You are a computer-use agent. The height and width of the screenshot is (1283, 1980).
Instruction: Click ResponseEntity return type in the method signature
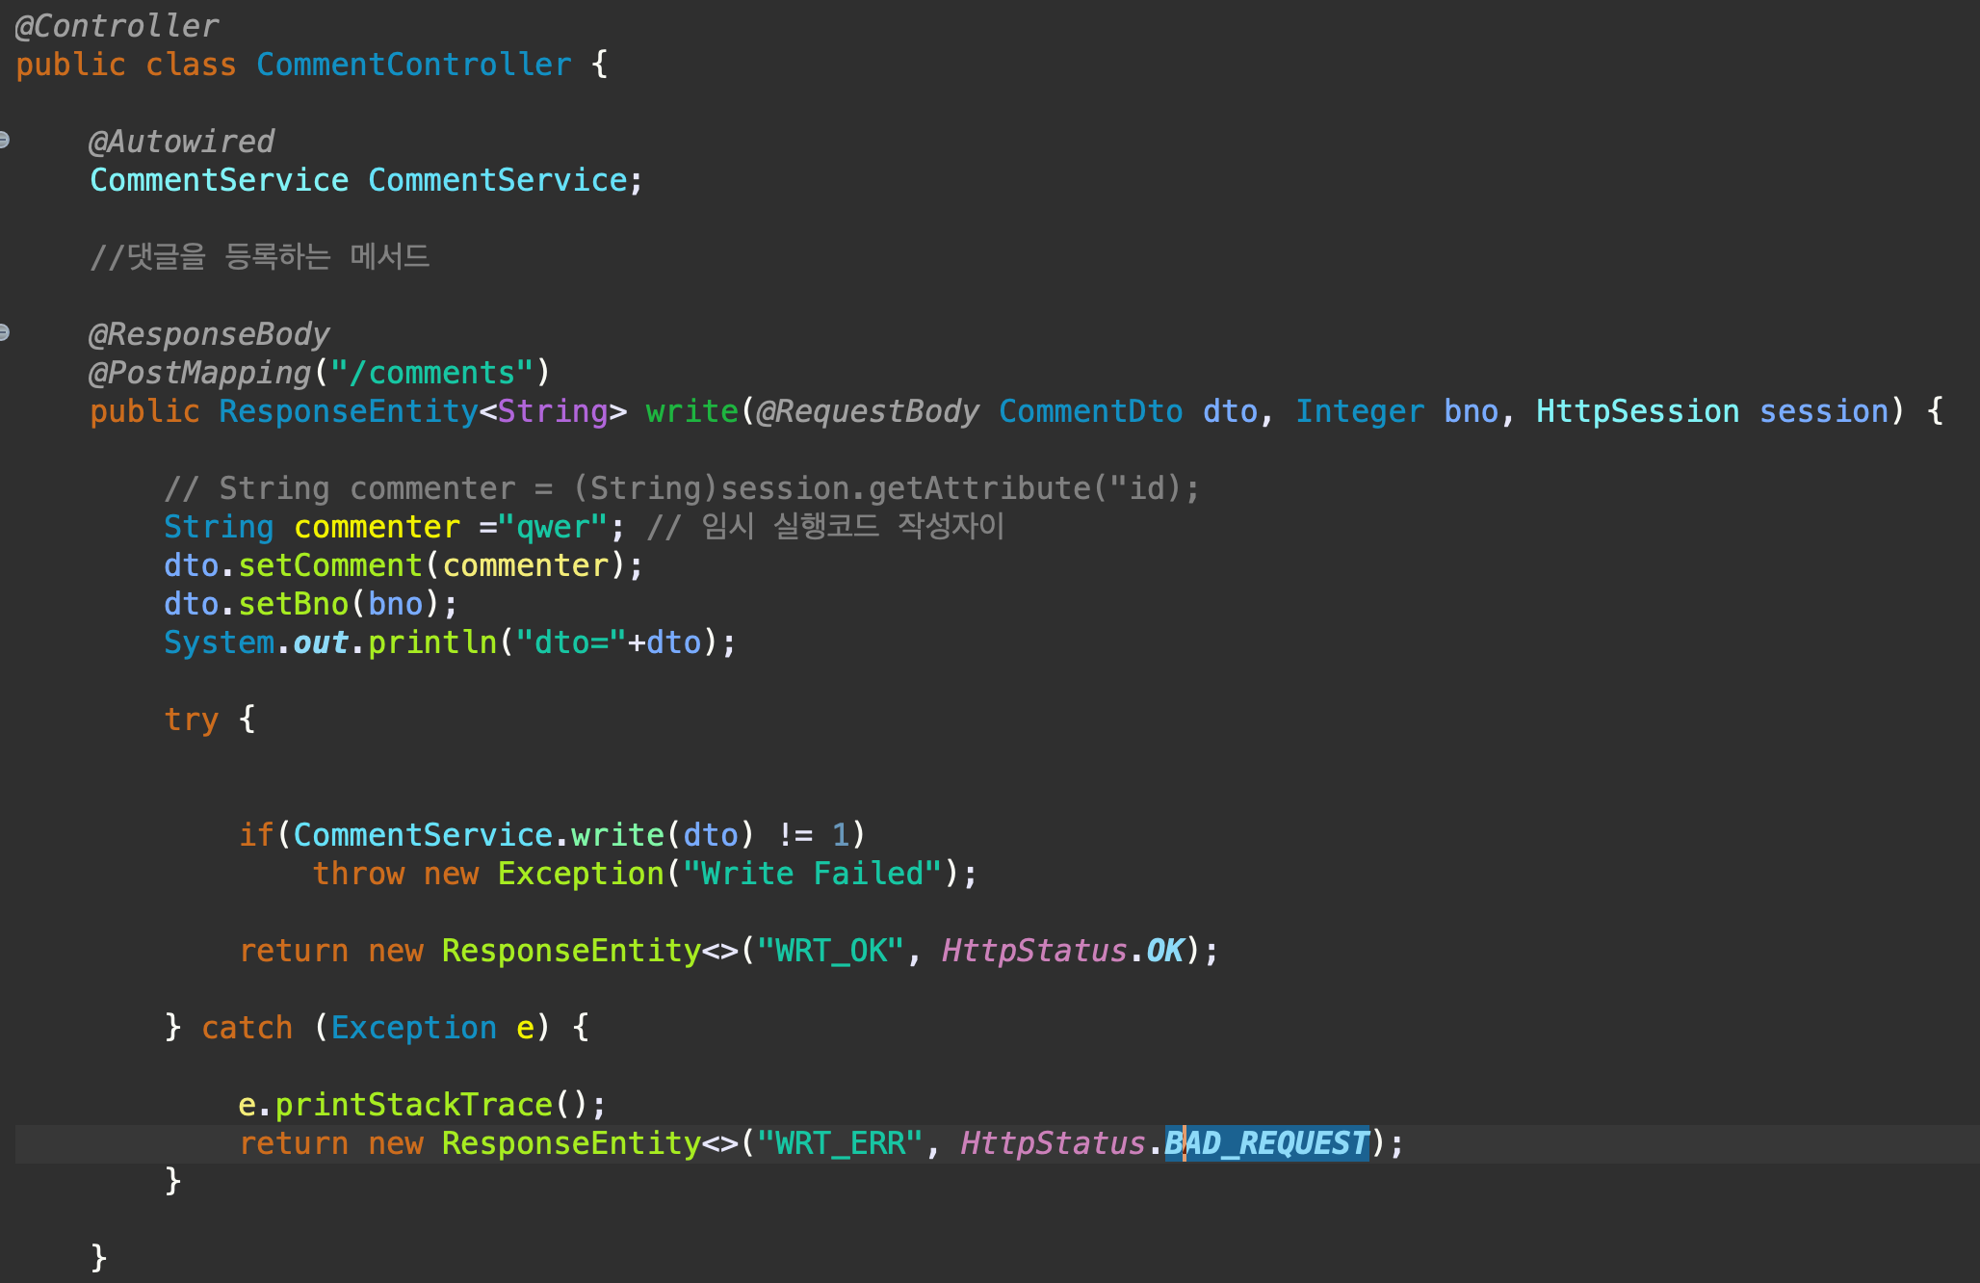[x=348, y=411]
